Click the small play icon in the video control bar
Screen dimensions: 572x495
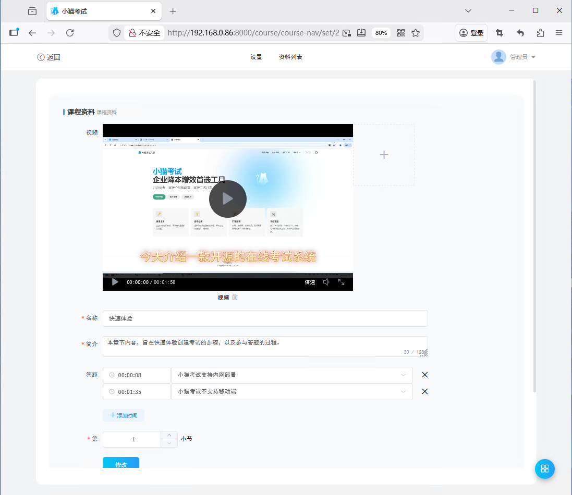coord(115,282)
